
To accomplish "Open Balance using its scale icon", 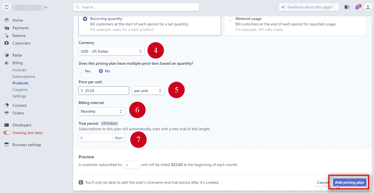I will coord(7,35).
